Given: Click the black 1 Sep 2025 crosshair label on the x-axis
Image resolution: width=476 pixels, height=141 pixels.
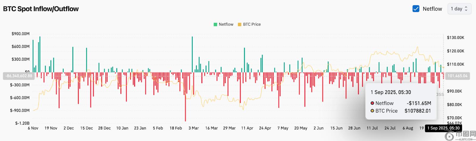Looking at the screenshot, I should click(x=443, y=128).
